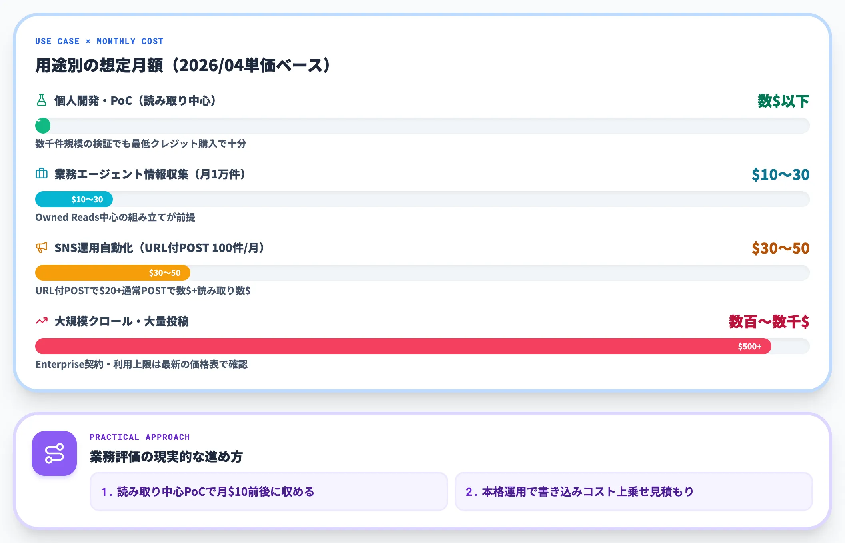
Task: Click the flask icon beside 個人開発・PoC
Action: coord(42,100)
